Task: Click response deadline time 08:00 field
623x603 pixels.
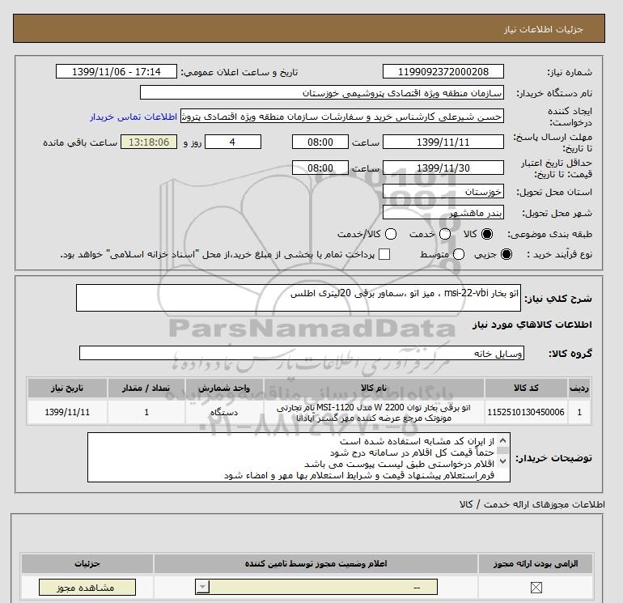Action: [x=320, y=142]
